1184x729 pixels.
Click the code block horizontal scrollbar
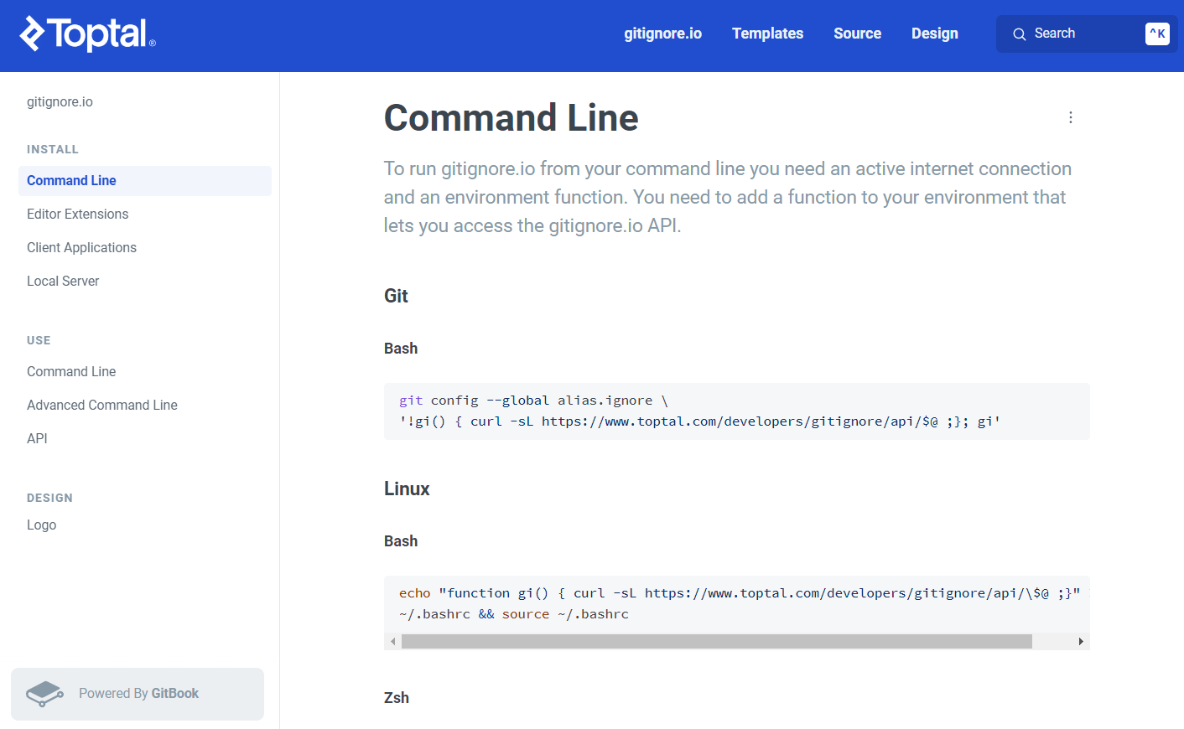pos(717,641)
